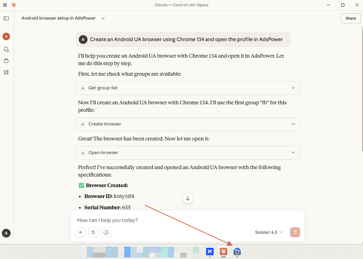Start a new chat with the orange plus icon
The height and width of the screenshot is (259, 363).
6,36
